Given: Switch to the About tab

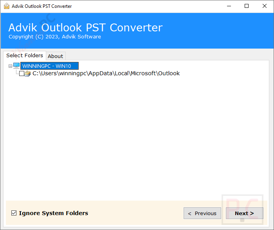Looking at the screenshot, I should (56, 56).
